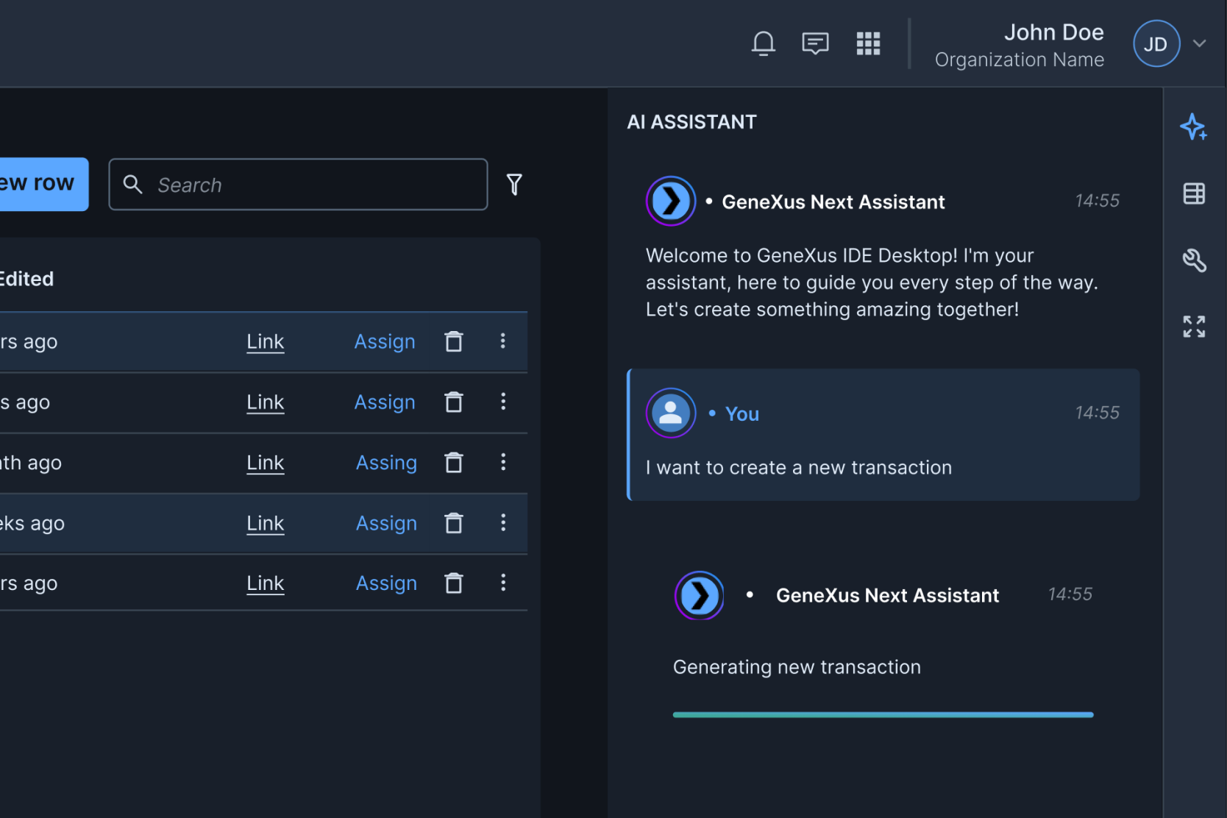This screenshot has height=818, width=1227.
Task: Expand the user account chevron
Action: pos(1199,43)
